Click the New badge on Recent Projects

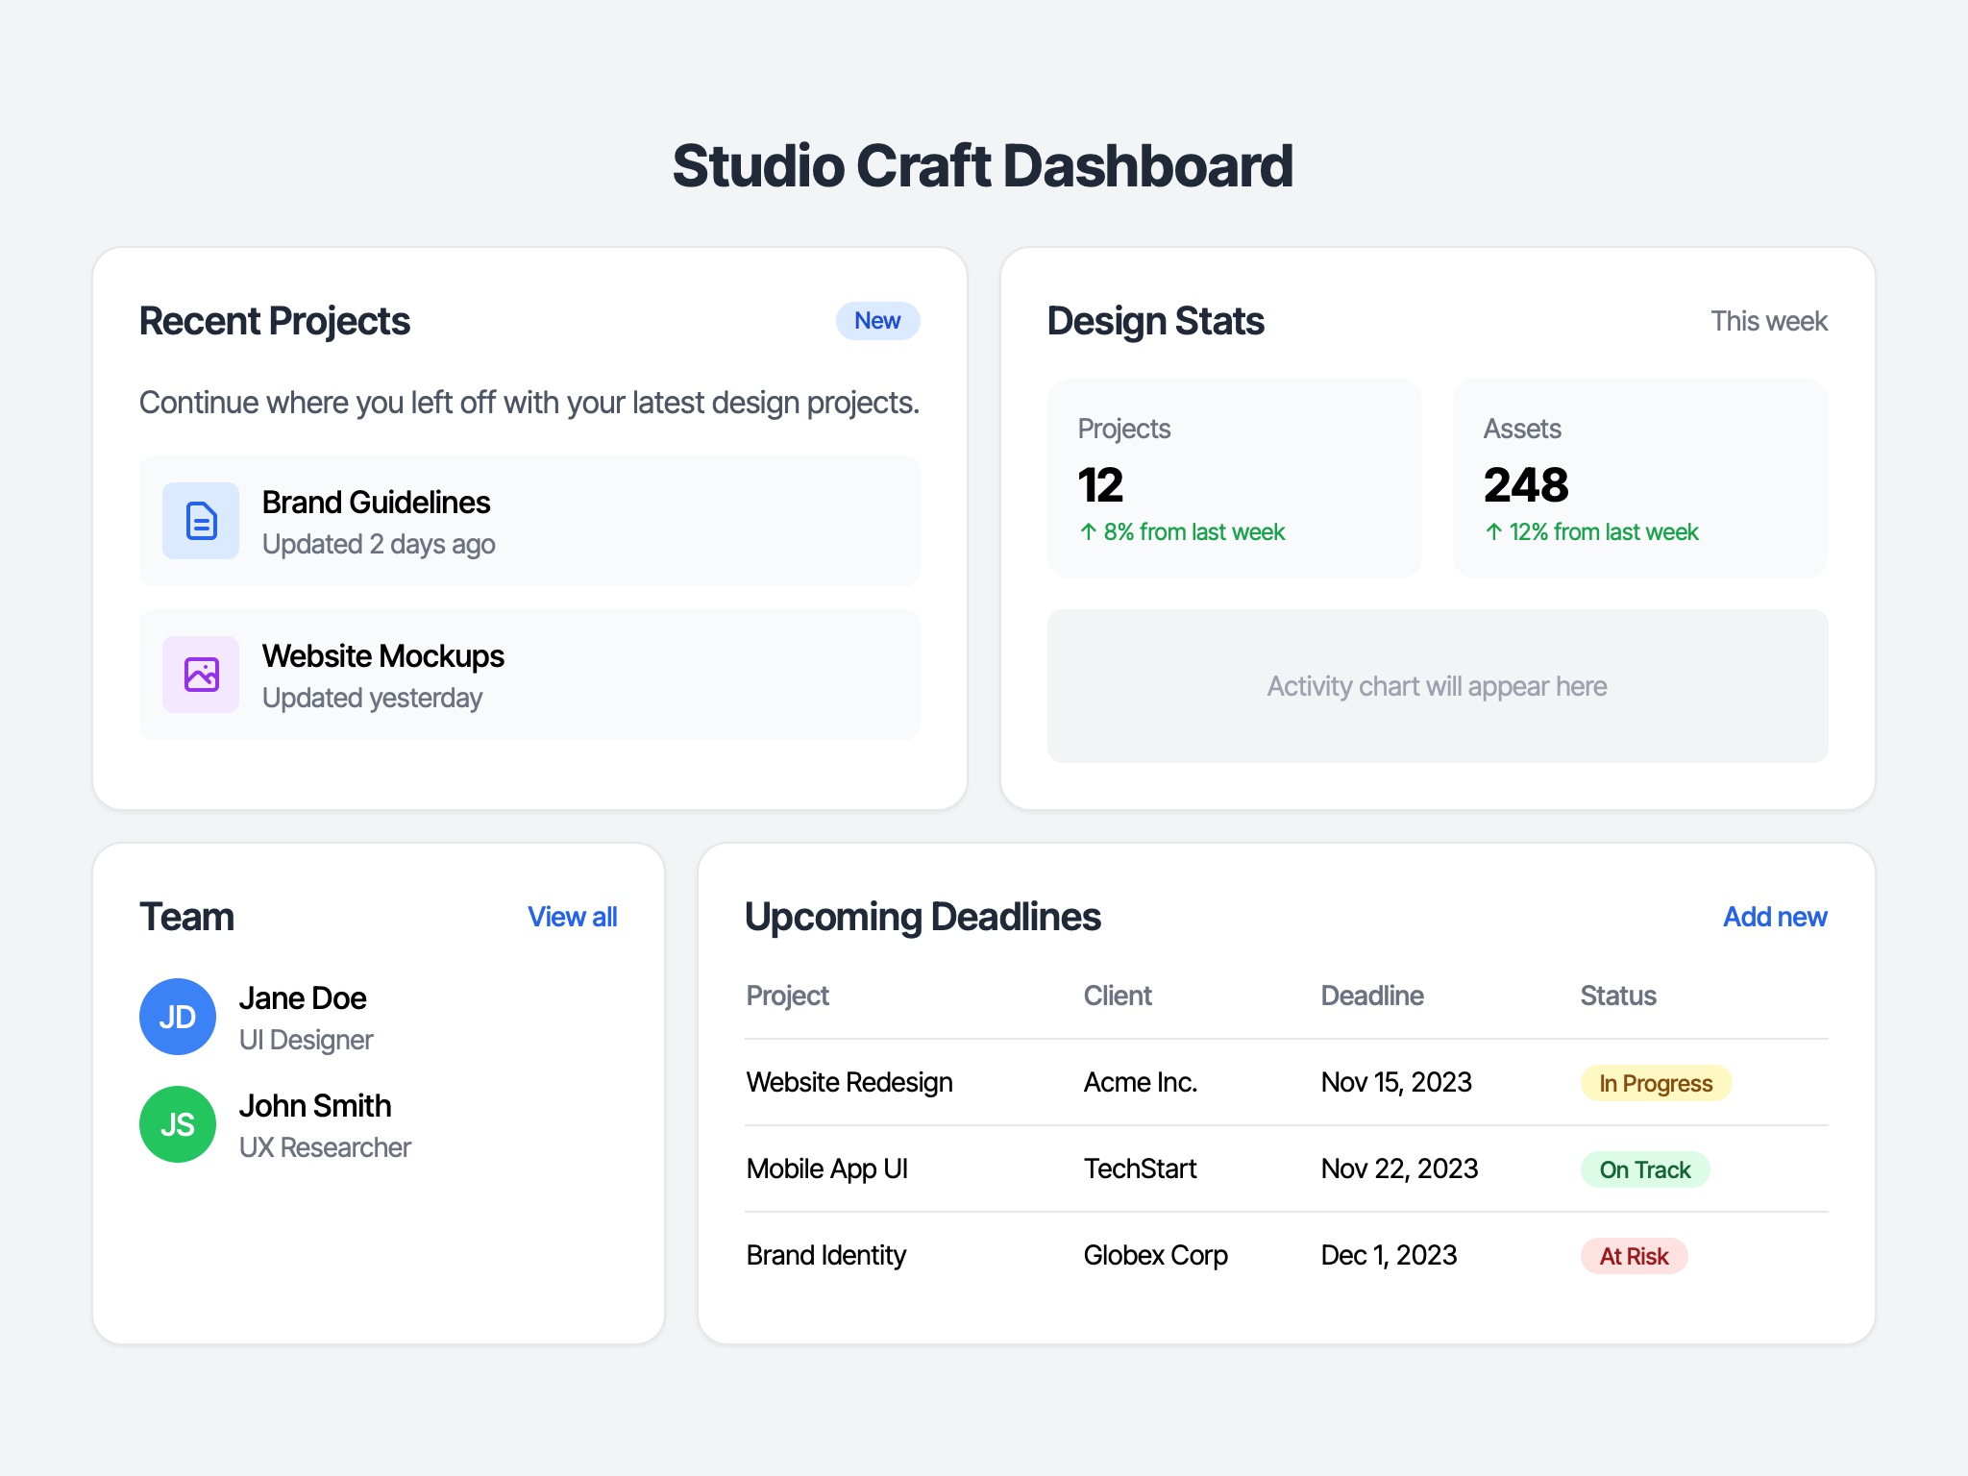(876, 321)
